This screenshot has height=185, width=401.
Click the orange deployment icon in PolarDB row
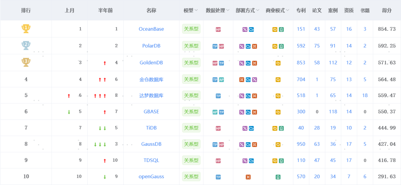point(254,46)
